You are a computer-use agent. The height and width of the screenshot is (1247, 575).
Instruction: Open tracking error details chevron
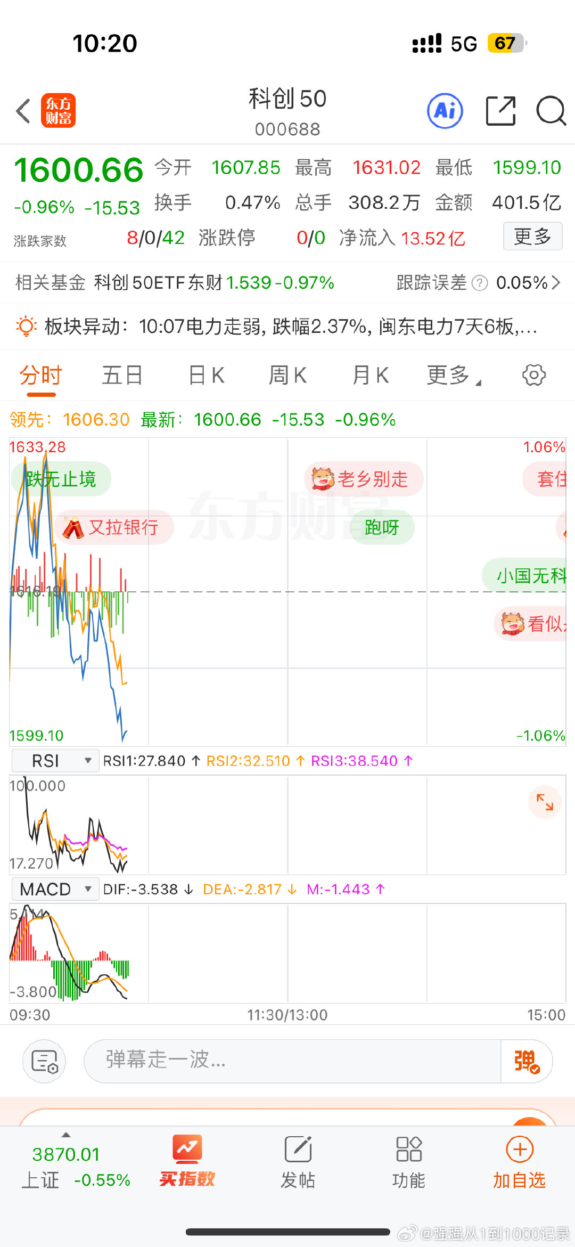coord(556,283)
